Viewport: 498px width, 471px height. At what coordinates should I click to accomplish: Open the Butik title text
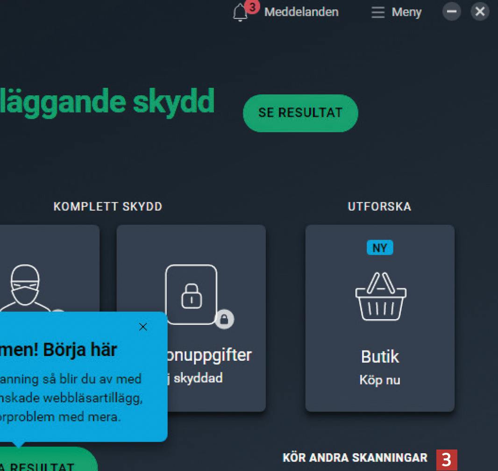click(380, 357)
